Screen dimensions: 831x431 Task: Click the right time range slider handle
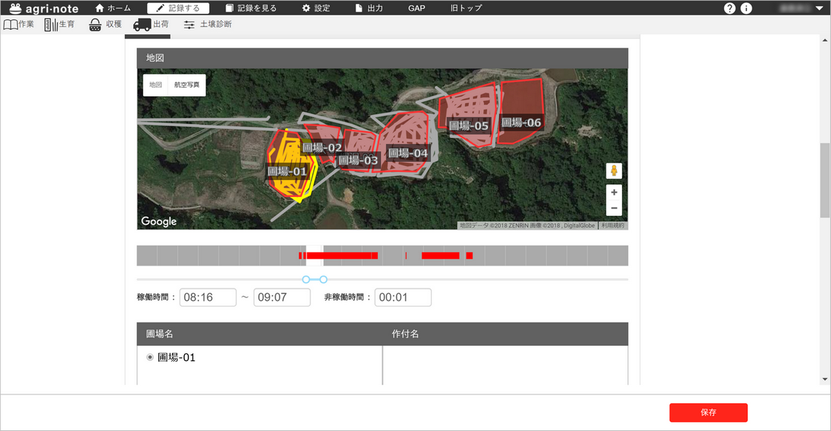click(323, 279)
